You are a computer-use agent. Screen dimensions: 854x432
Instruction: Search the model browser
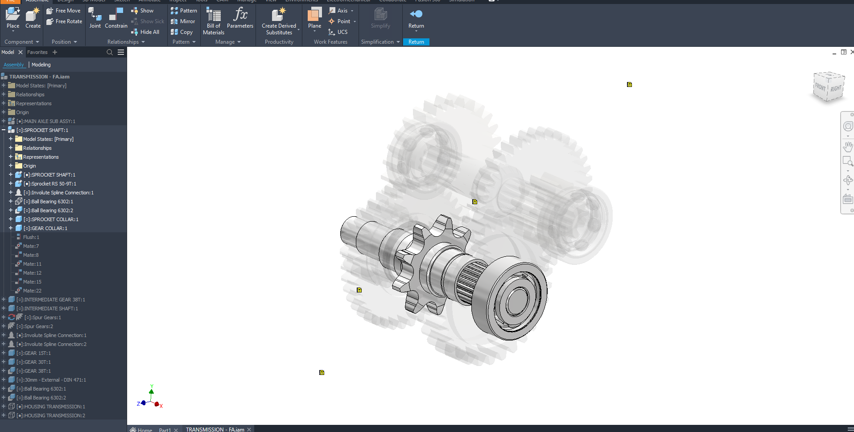[110, 52]
